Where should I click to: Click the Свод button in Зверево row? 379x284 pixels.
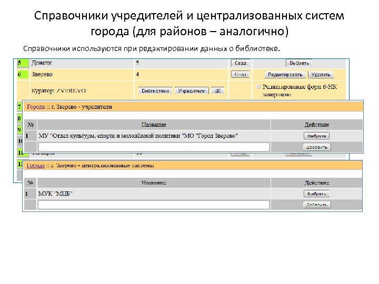pyautogui.click(x=240, y=74)
